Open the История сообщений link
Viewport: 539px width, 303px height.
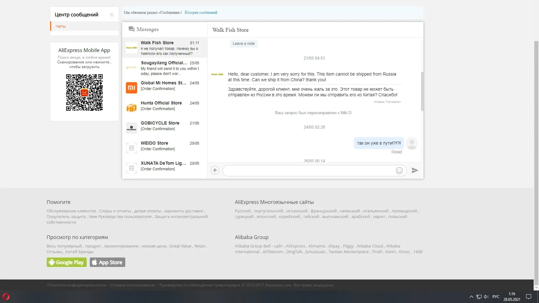[201, 13]
